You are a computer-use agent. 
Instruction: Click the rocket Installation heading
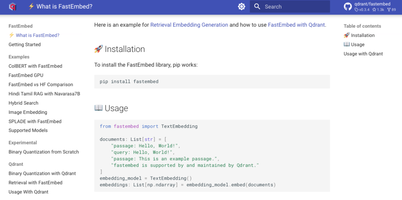(x=119, y=49)
